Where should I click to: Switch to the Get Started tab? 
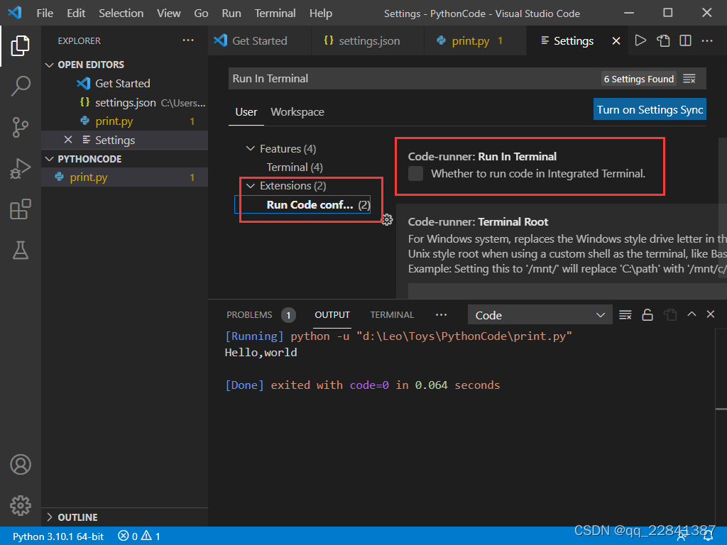coord(259,40)
